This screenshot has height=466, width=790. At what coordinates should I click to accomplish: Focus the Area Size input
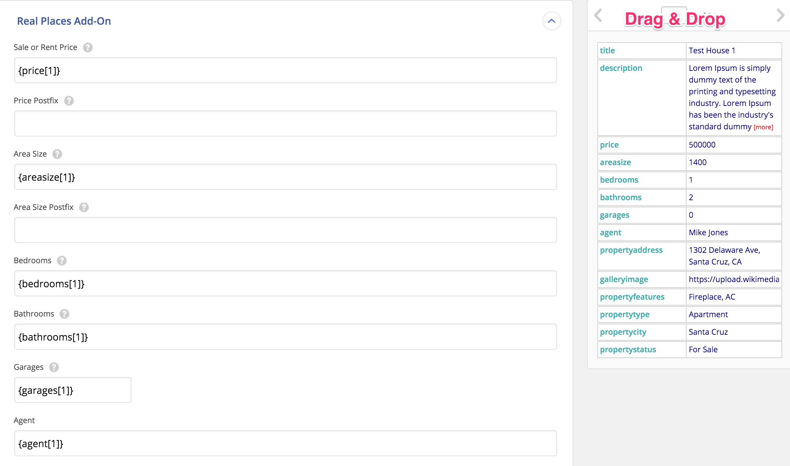click(285, 177)
